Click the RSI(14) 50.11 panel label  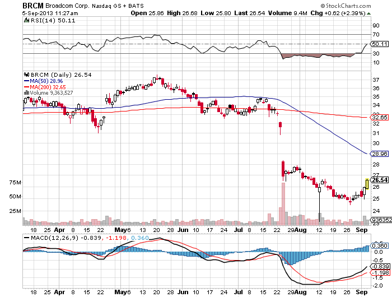click(x=53, y=21)
